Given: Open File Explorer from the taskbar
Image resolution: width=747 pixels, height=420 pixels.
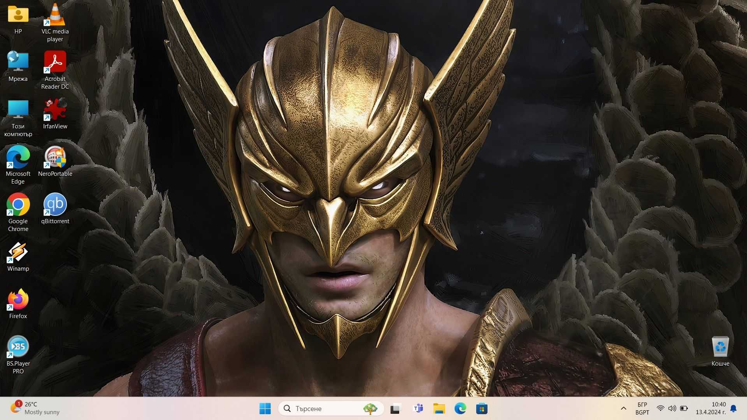Looking at the screenshot, I should 439,409.
